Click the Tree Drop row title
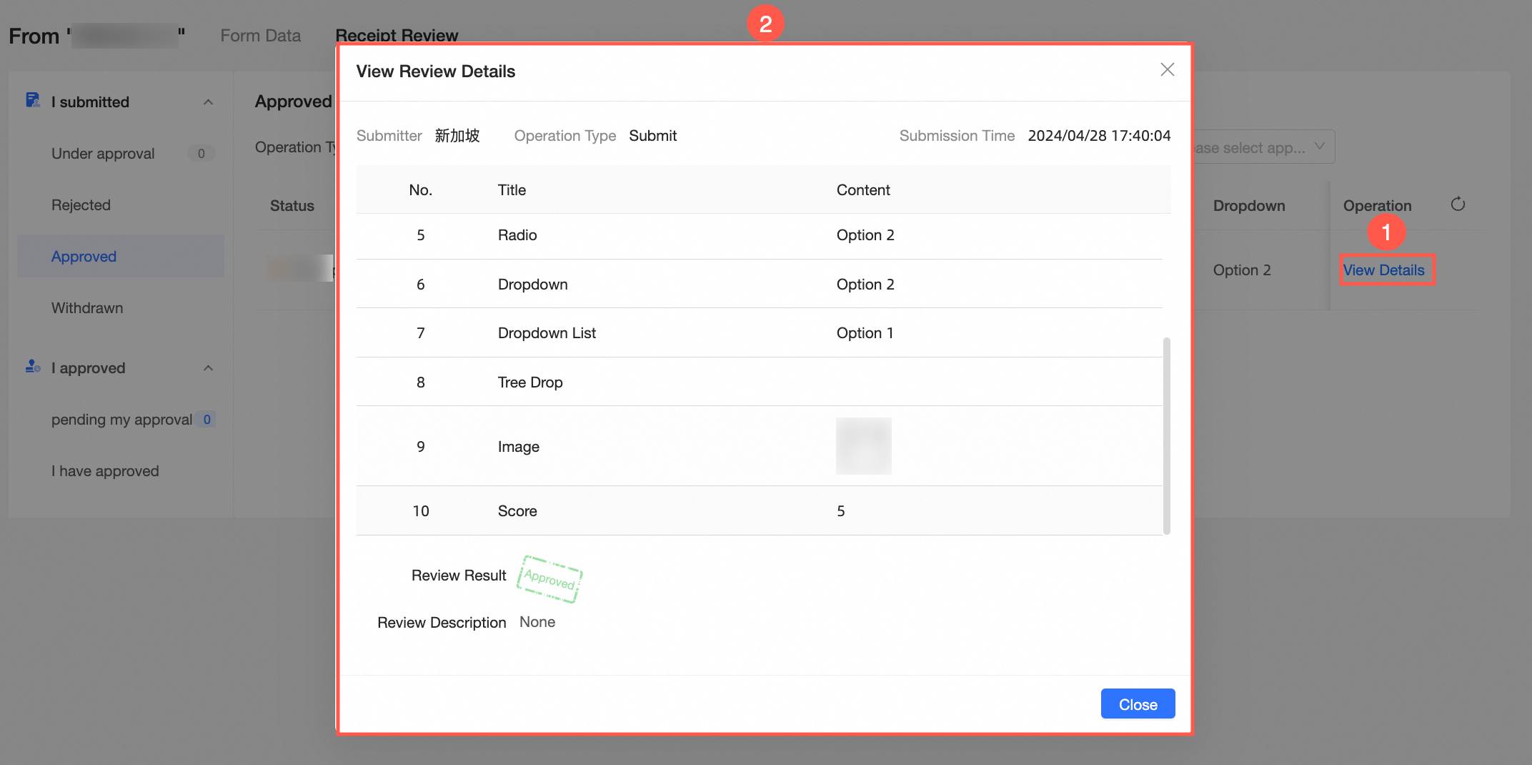 tap(530, 382)
